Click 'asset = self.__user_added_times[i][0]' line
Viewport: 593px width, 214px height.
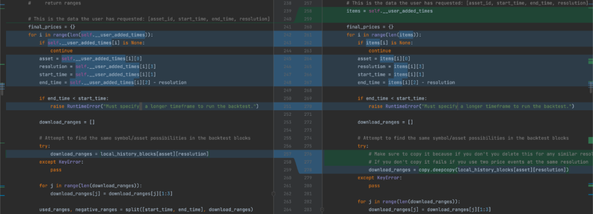[x=90, y=59]
